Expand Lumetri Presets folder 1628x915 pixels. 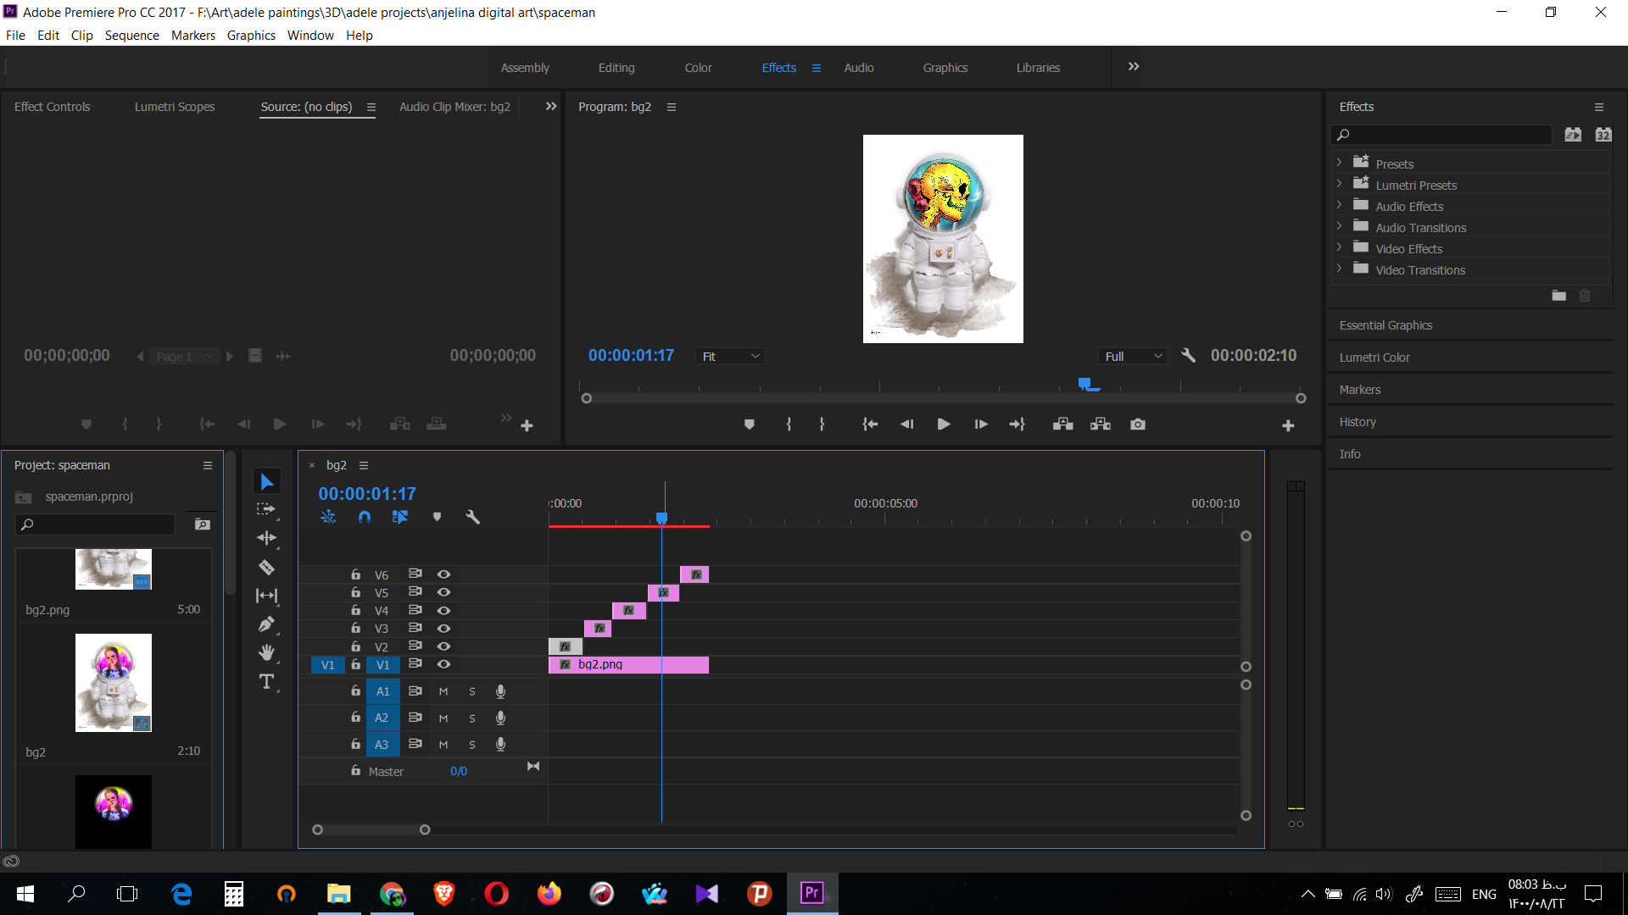pos(1339,184)
